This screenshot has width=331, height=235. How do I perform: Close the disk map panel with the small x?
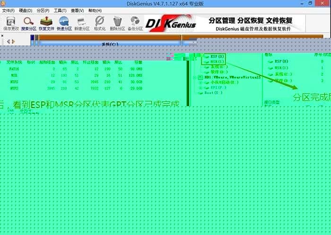(2, 36)
